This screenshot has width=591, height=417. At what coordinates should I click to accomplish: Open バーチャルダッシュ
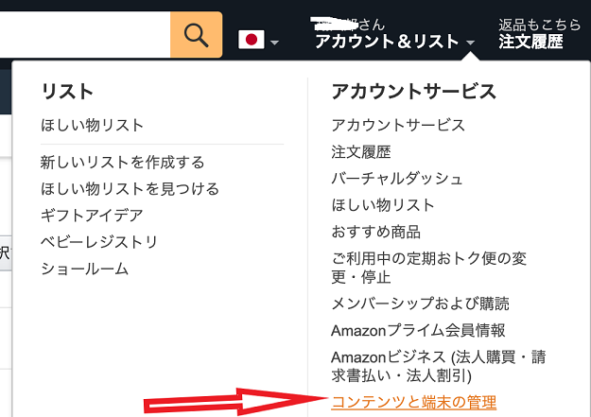coord(397,179)
